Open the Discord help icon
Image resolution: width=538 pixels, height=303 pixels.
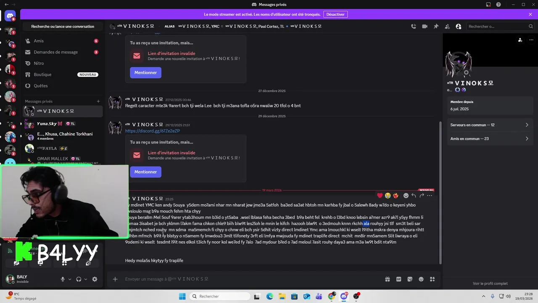(498, 4)
